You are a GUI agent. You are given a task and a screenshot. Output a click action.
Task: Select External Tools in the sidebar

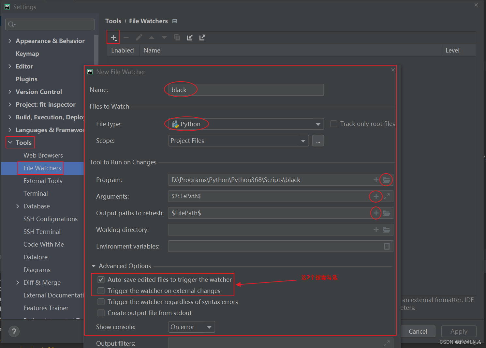43,180
